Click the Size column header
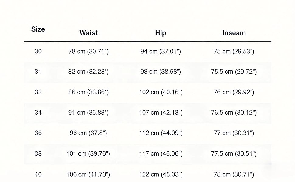 (38, 29)
